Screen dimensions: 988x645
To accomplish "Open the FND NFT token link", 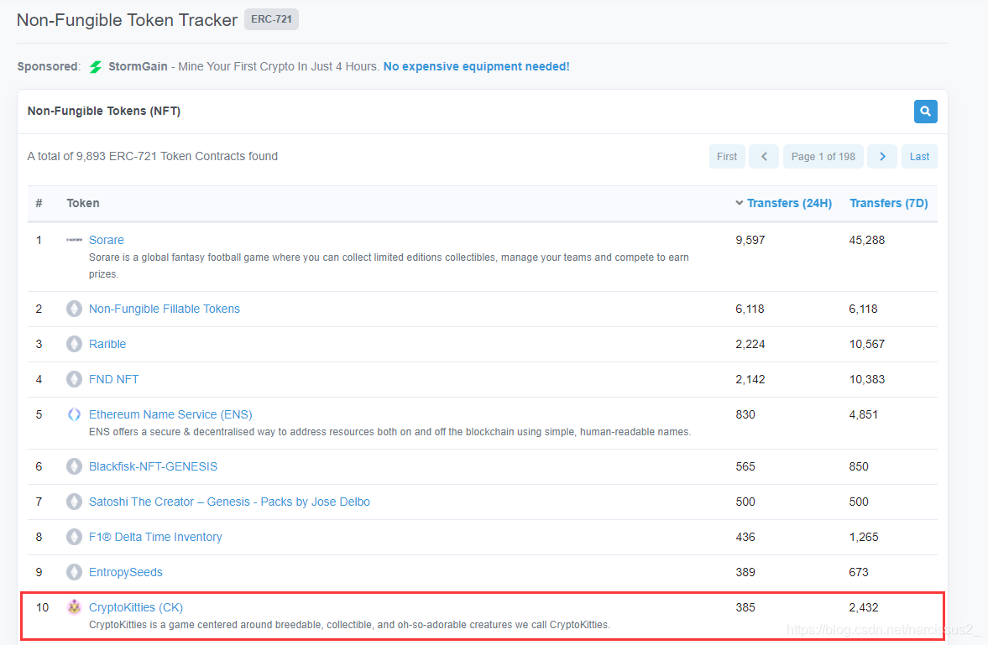I will coord(113,379).
